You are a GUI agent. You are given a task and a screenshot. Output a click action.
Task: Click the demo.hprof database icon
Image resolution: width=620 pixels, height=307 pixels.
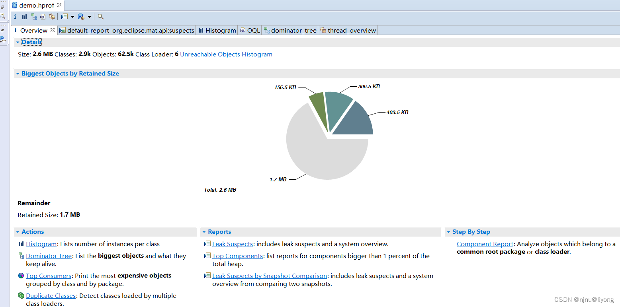pos(15,6)
